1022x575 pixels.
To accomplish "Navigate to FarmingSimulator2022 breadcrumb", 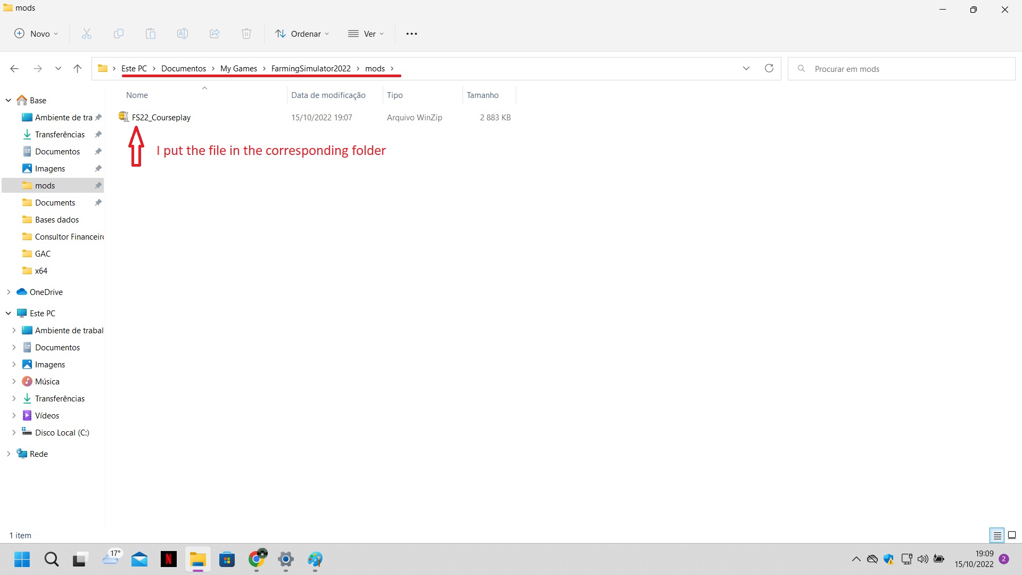I will coord(311,68).
